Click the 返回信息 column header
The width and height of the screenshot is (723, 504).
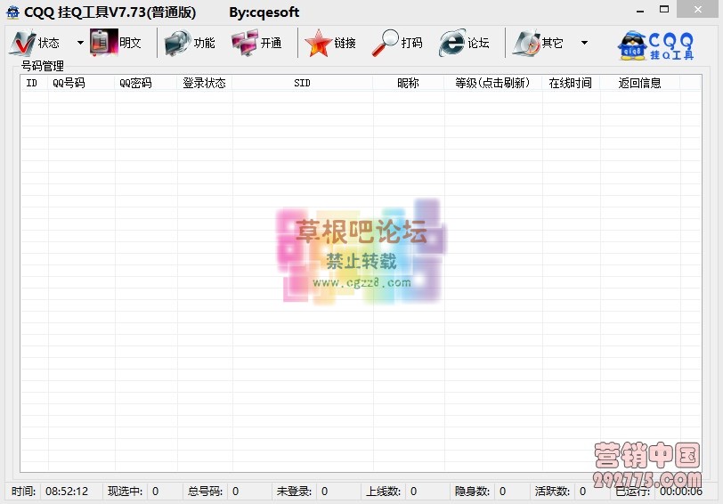click(639, 83)
